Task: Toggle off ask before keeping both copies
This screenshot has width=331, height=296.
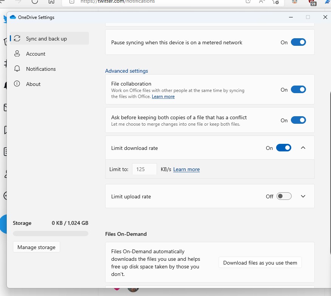Action: [298, 120]
